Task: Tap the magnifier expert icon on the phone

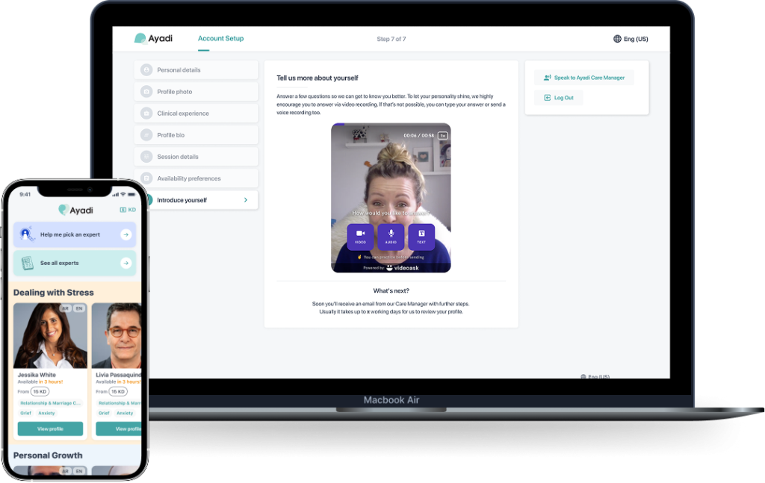Action: [x=27, y=234]
